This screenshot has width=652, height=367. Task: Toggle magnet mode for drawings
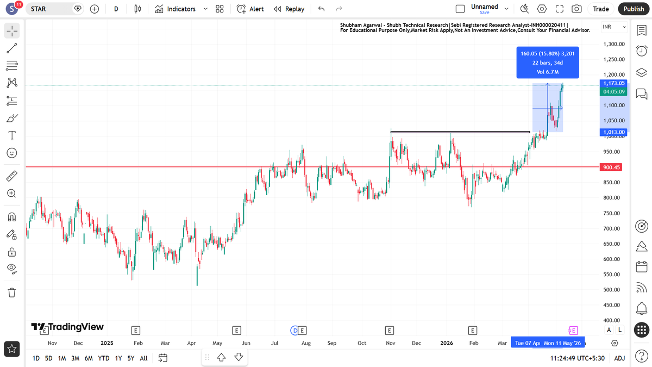(x=12, y=217)
